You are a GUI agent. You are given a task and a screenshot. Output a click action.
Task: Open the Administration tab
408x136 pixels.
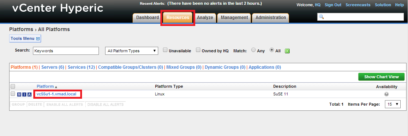pyautogui.click(x=271, y=18)
